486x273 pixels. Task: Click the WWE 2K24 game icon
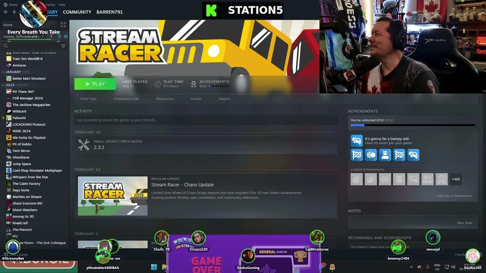(9, 131)
